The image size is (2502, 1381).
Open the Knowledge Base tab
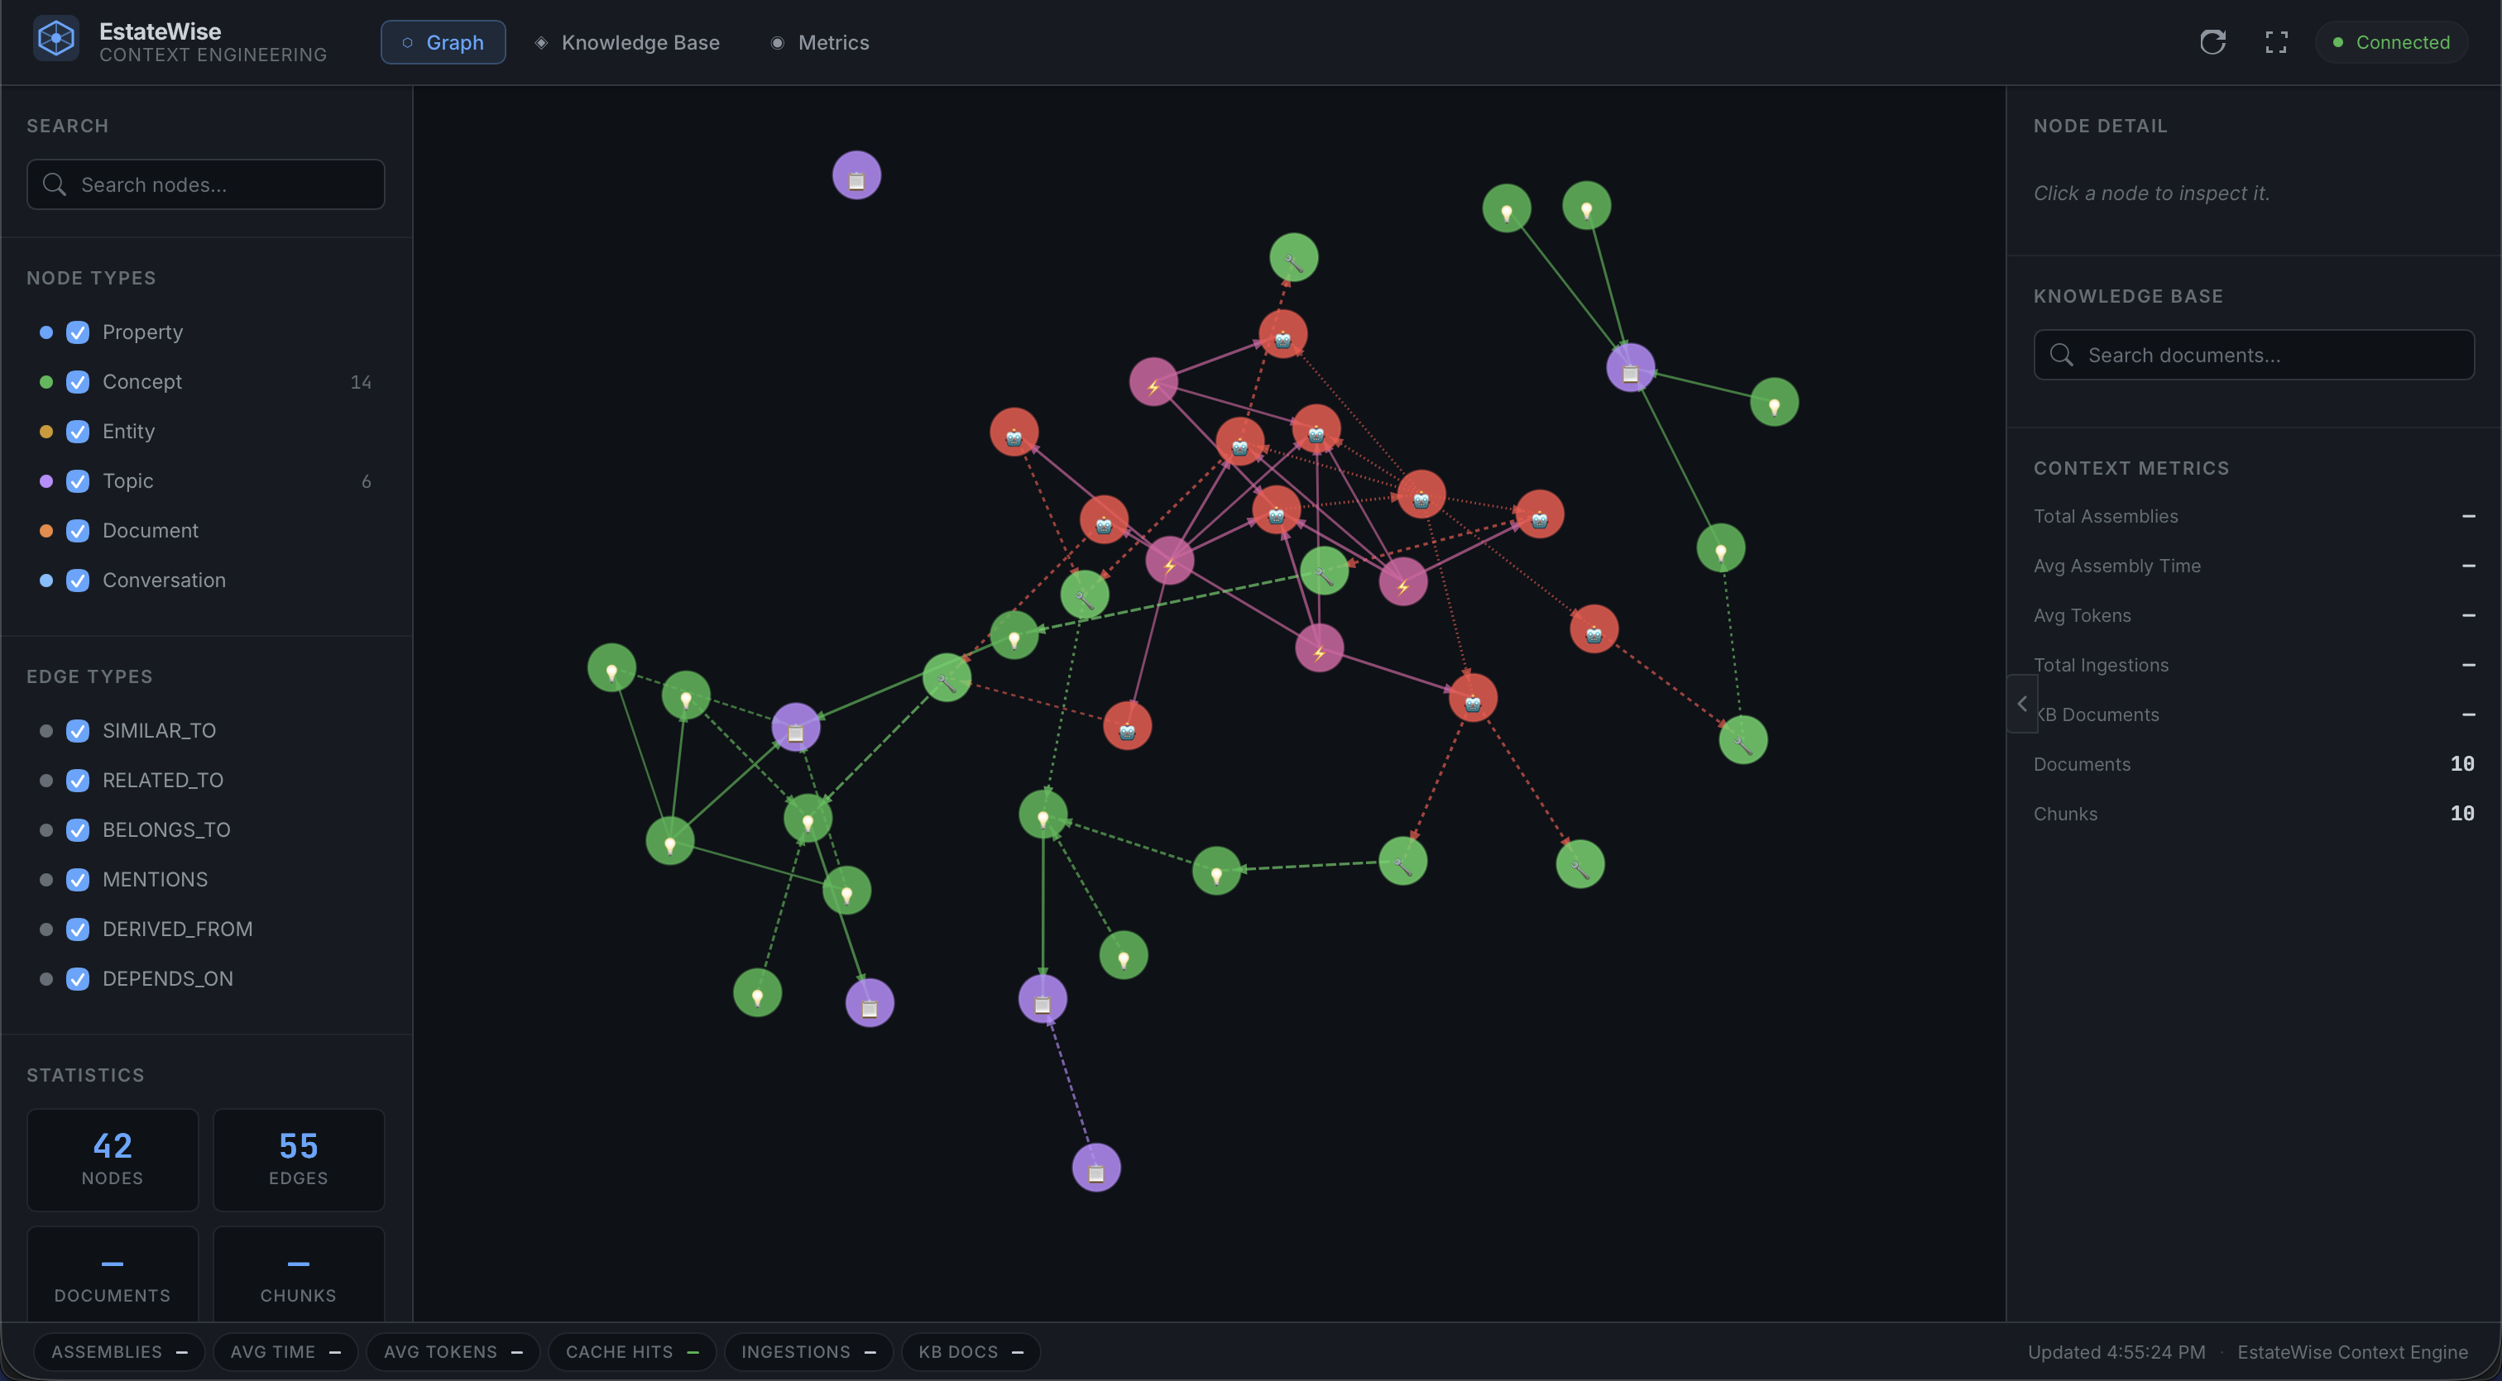point(627,41)
